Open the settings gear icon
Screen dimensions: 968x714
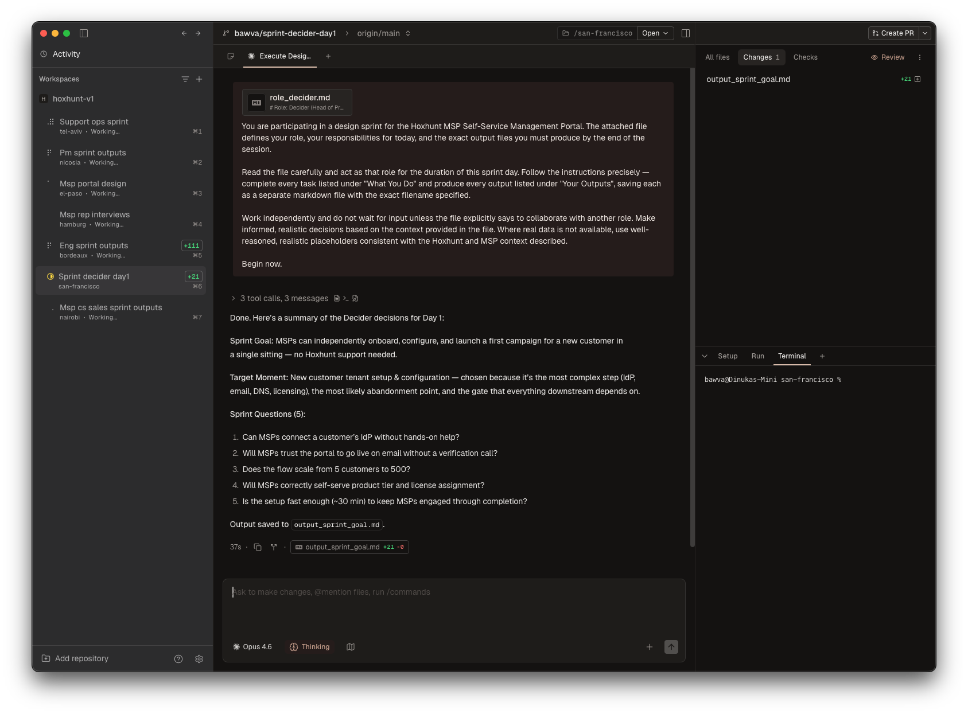pyautogui.click(x=199, y=659)
